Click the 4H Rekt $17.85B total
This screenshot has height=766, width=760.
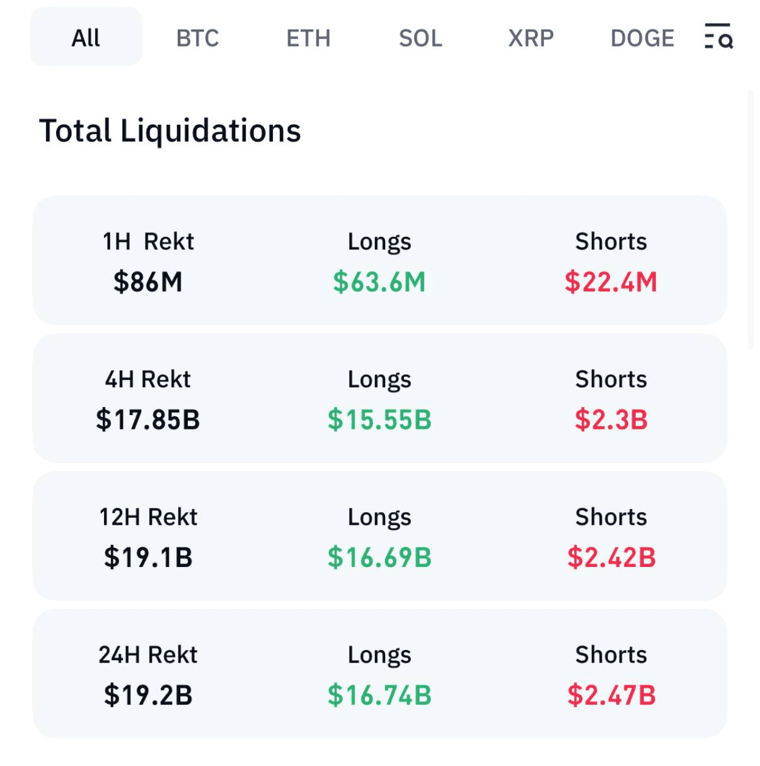click(148, 420)
